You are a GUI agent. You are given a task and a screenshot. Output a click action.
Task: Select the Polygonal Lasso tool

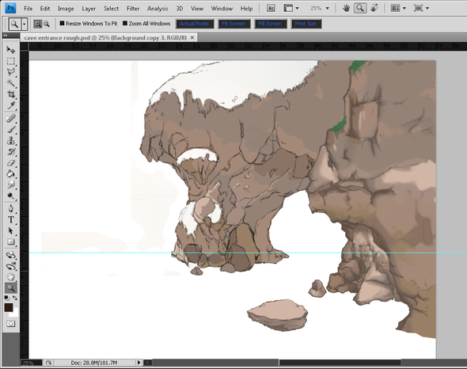11,72
